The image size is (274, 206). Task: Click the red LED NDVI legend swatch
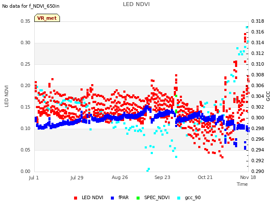[75, 198]
